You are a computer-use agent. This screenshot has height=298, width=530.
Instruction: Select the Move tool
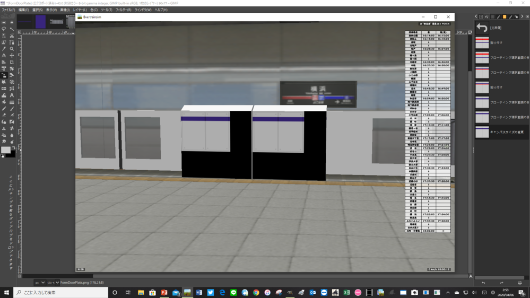(x=12, y=55)
